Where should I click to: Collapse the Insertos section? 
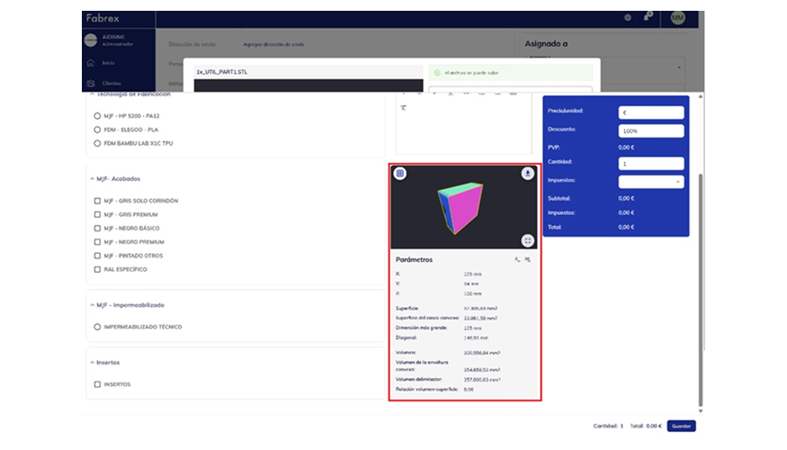coord(93,363)
